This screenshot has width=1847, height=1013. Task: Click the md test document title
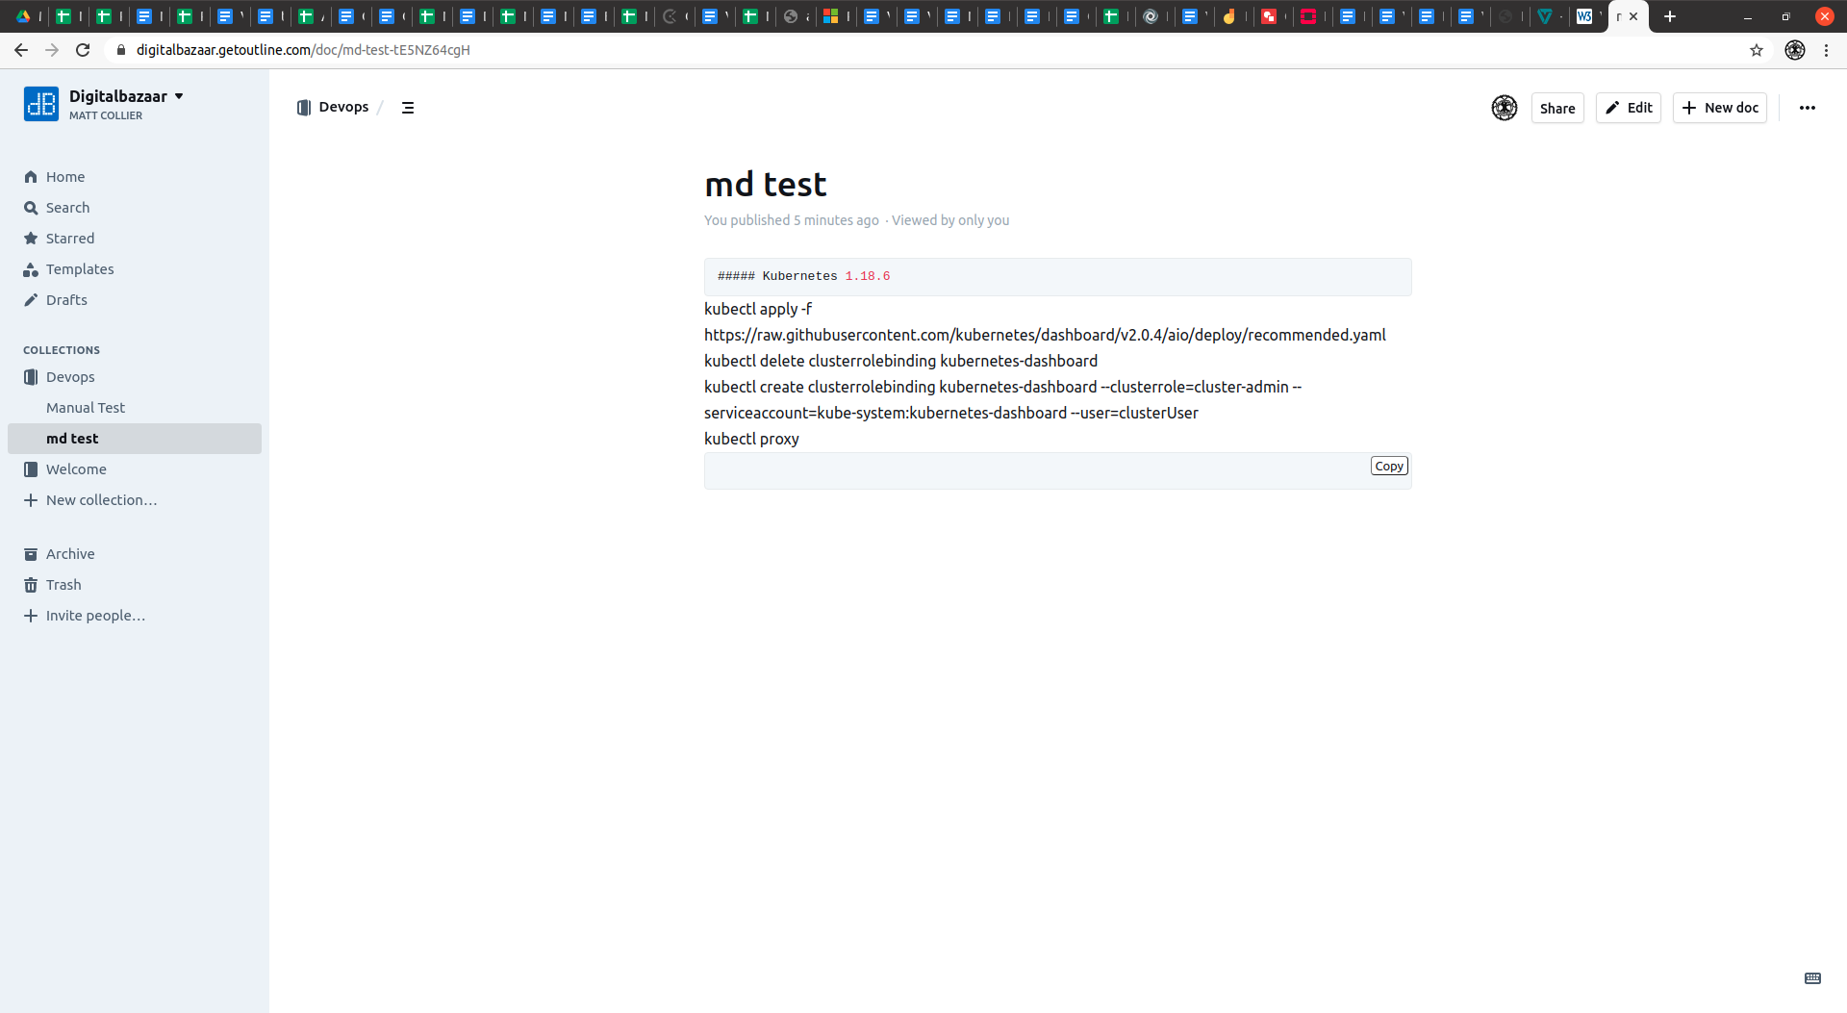[765, 184]
